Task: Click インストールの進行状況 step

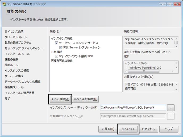Action: 19,93
